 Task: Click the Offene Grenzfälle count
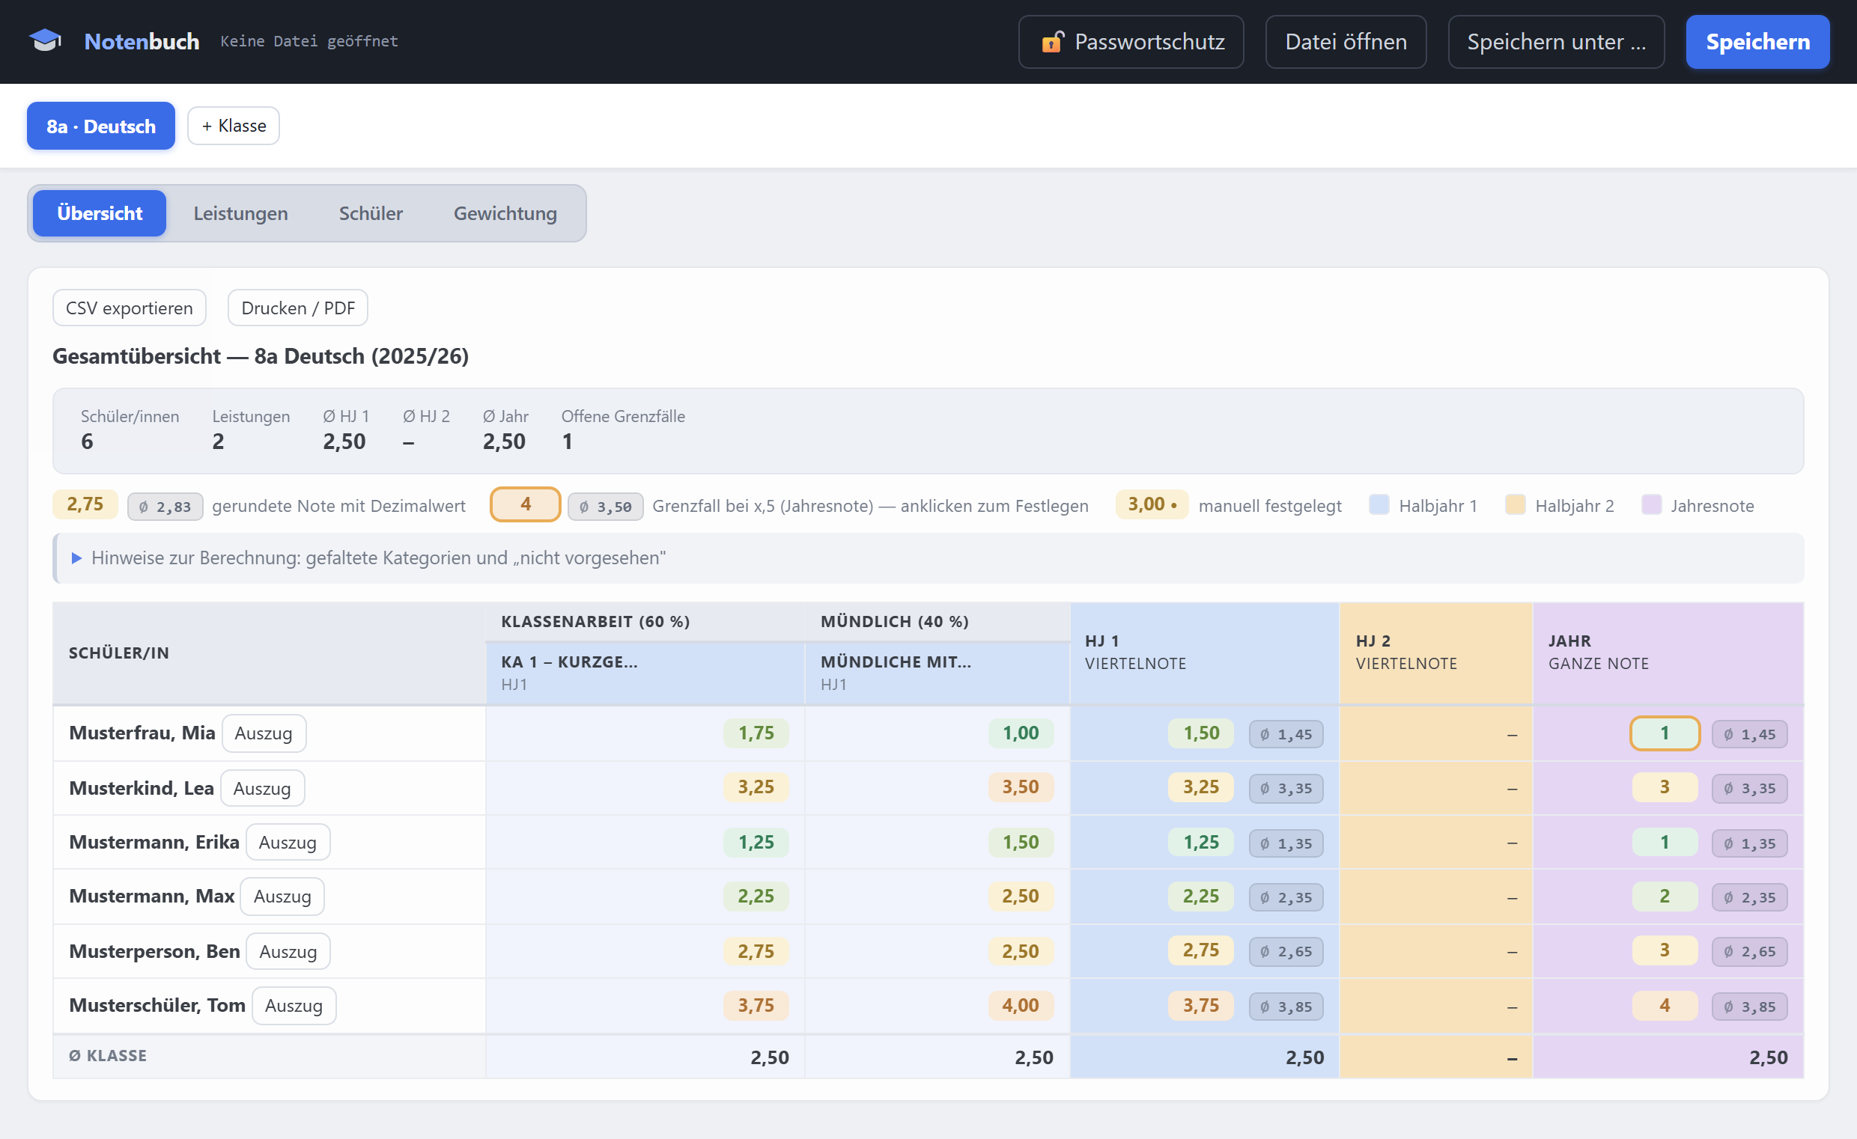(568, 442)
